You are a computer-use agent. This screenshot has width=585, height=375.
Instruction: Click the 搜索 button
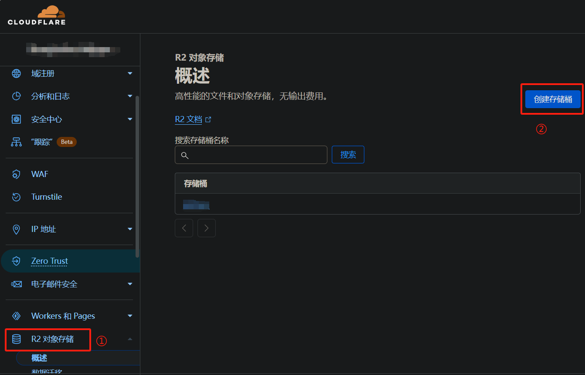point(348,155)
